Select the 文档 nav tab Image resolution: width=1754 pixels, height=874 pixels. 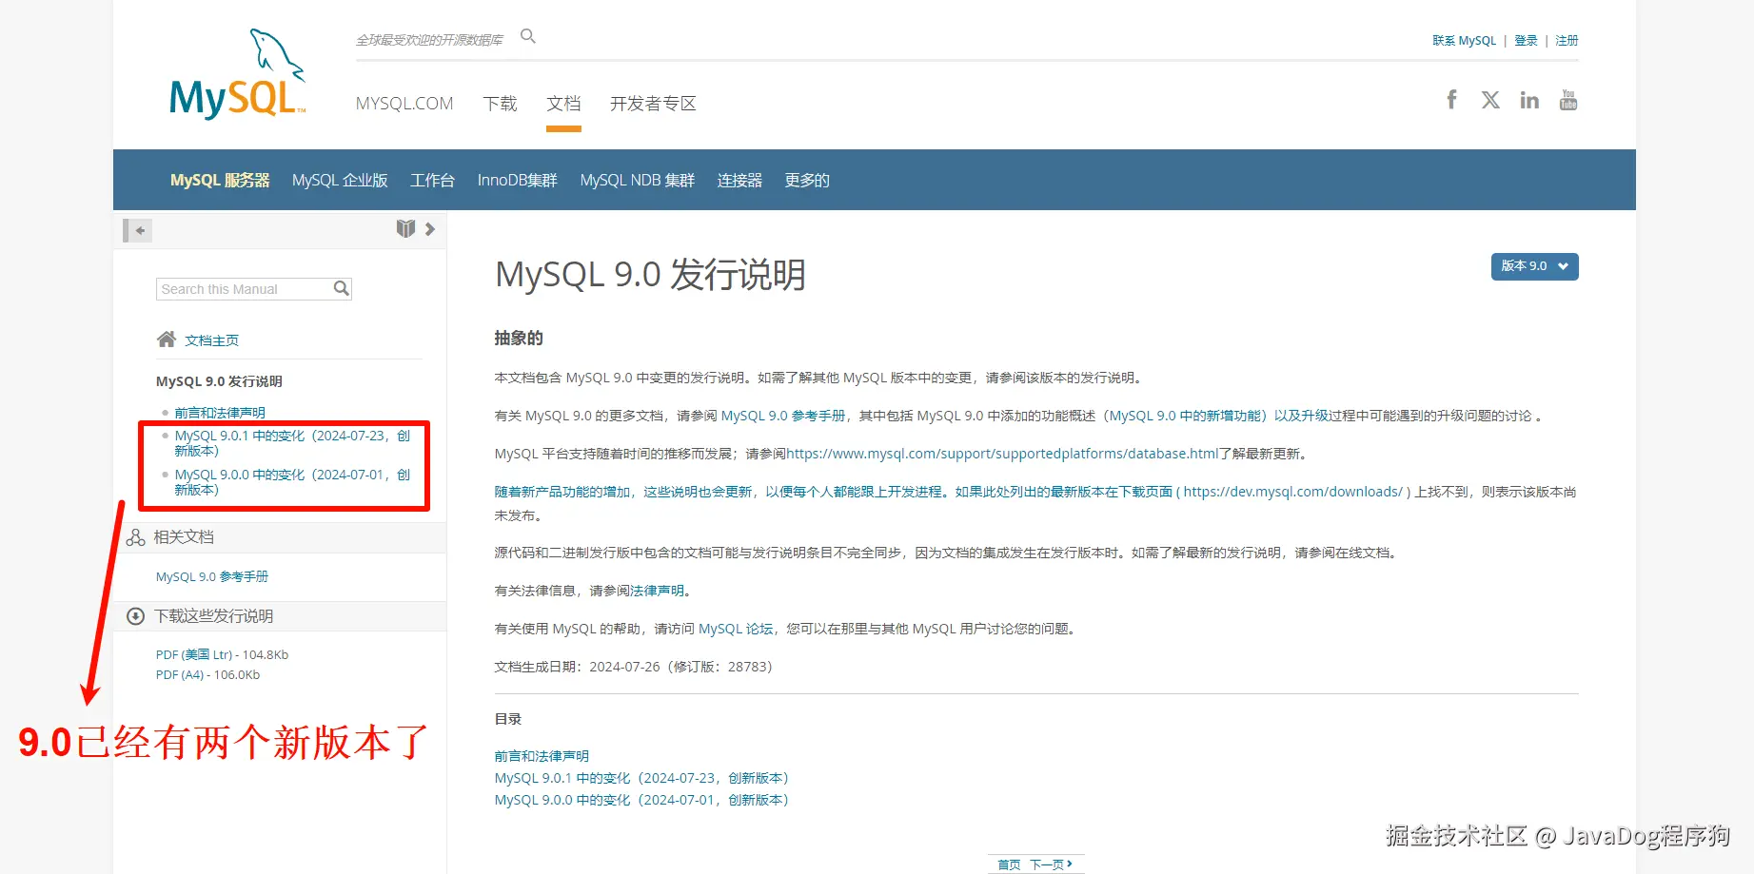coord(563,104)
